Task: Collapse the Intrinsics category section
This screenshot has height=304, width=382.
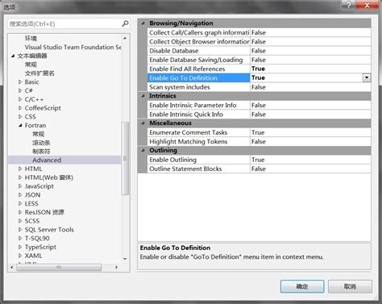Action: (x=143, y=96)
